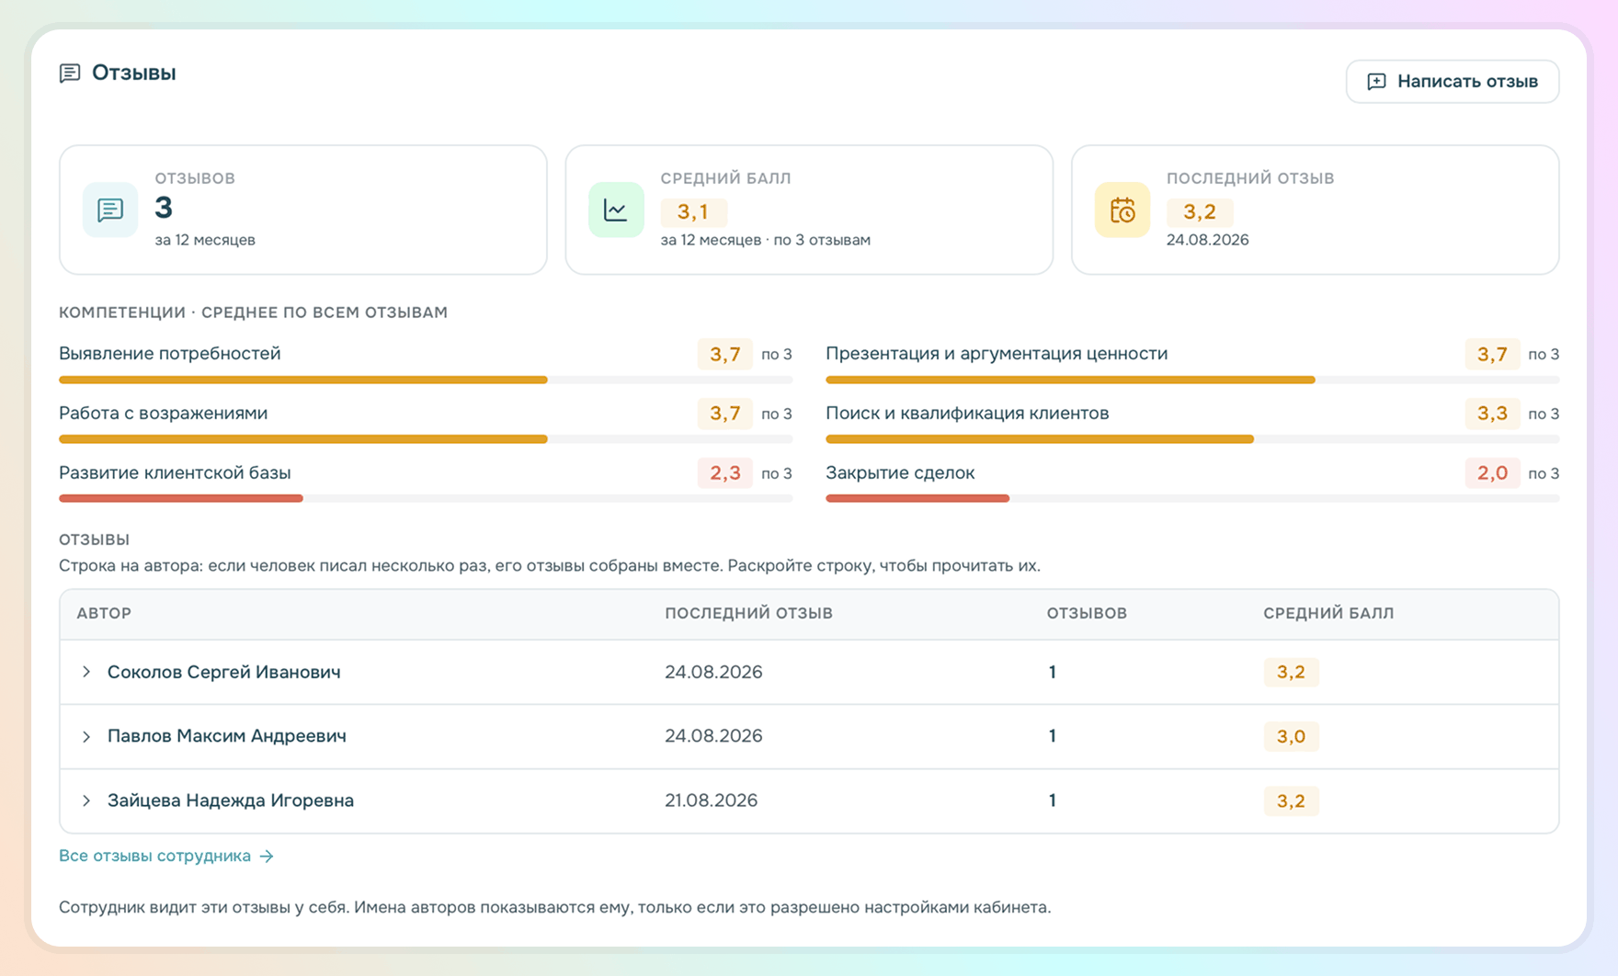Viewport: 1618px width, 976px height.
Task: Click the 3,2 badge in the Последний отзыв card
Action: tap(1200, 212)
